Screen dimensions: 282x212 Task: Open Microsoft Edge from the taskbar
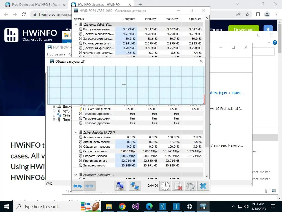149,206
